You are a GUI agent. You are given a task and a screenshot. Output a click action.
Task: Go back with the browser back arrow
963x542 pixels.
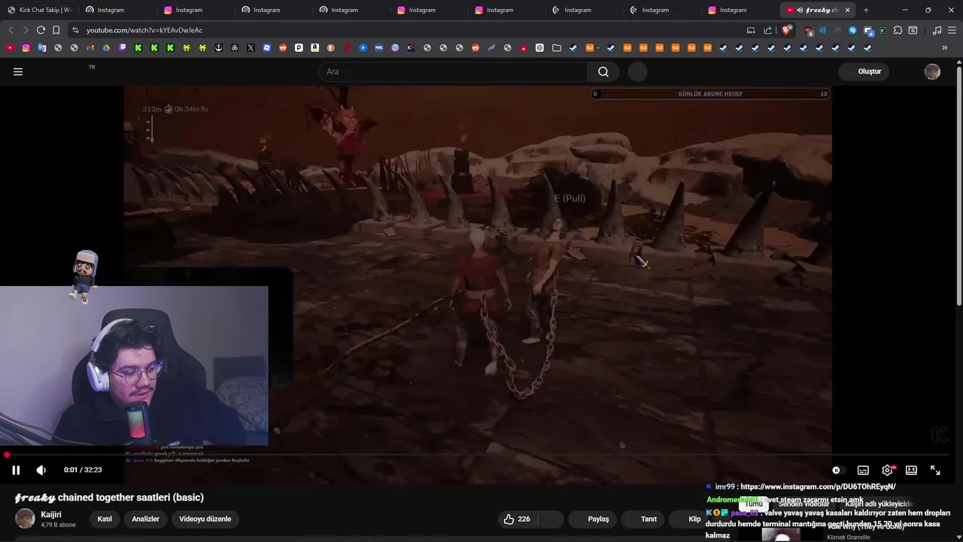pos(11,30)
